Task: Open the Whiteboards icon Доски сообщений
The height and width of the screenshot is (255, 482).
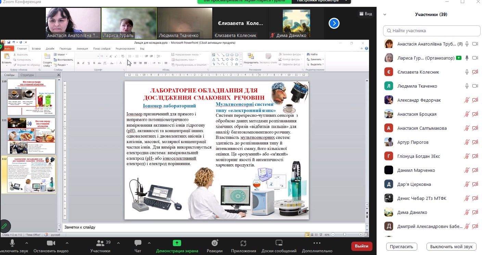Action: click(x=279, y=243)
